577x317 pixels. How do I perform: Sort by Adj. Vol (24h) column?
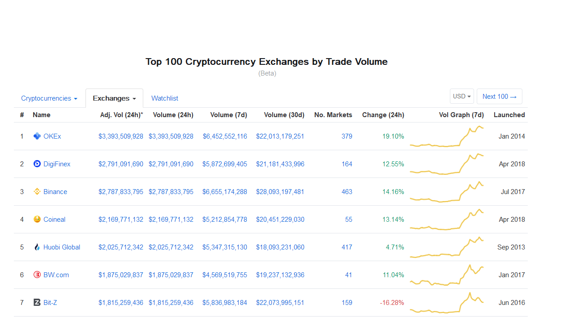[x=122, y=115]
